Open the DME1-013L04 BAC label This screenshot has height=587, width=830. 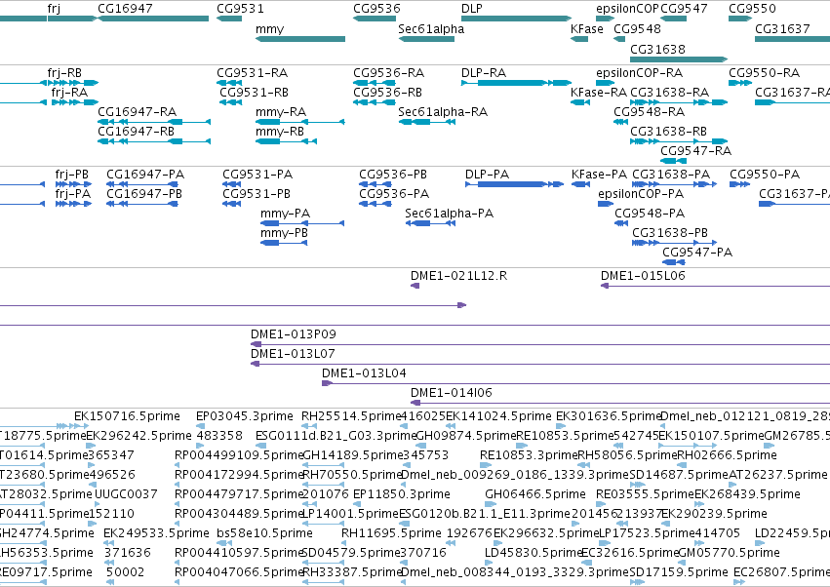coord(364,373)
